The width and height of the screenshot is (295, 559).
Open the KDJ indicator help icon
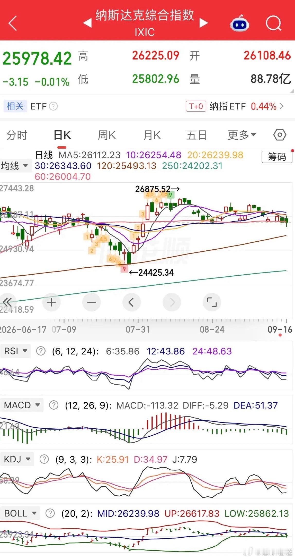click(x=44, y=459)
